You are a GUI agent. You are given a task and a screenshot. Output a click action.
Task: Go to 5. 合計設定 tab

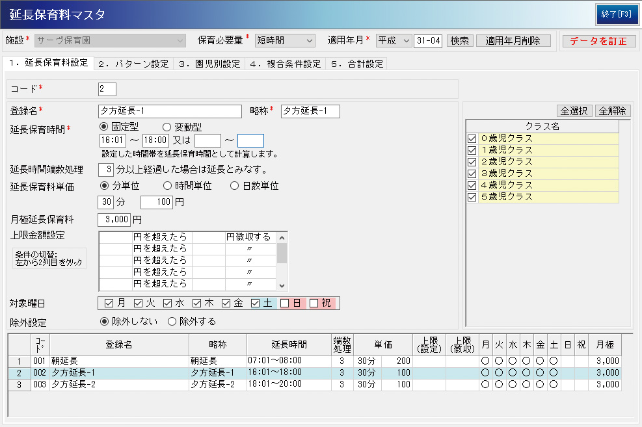pyautogui.click(x=356, y=64)
